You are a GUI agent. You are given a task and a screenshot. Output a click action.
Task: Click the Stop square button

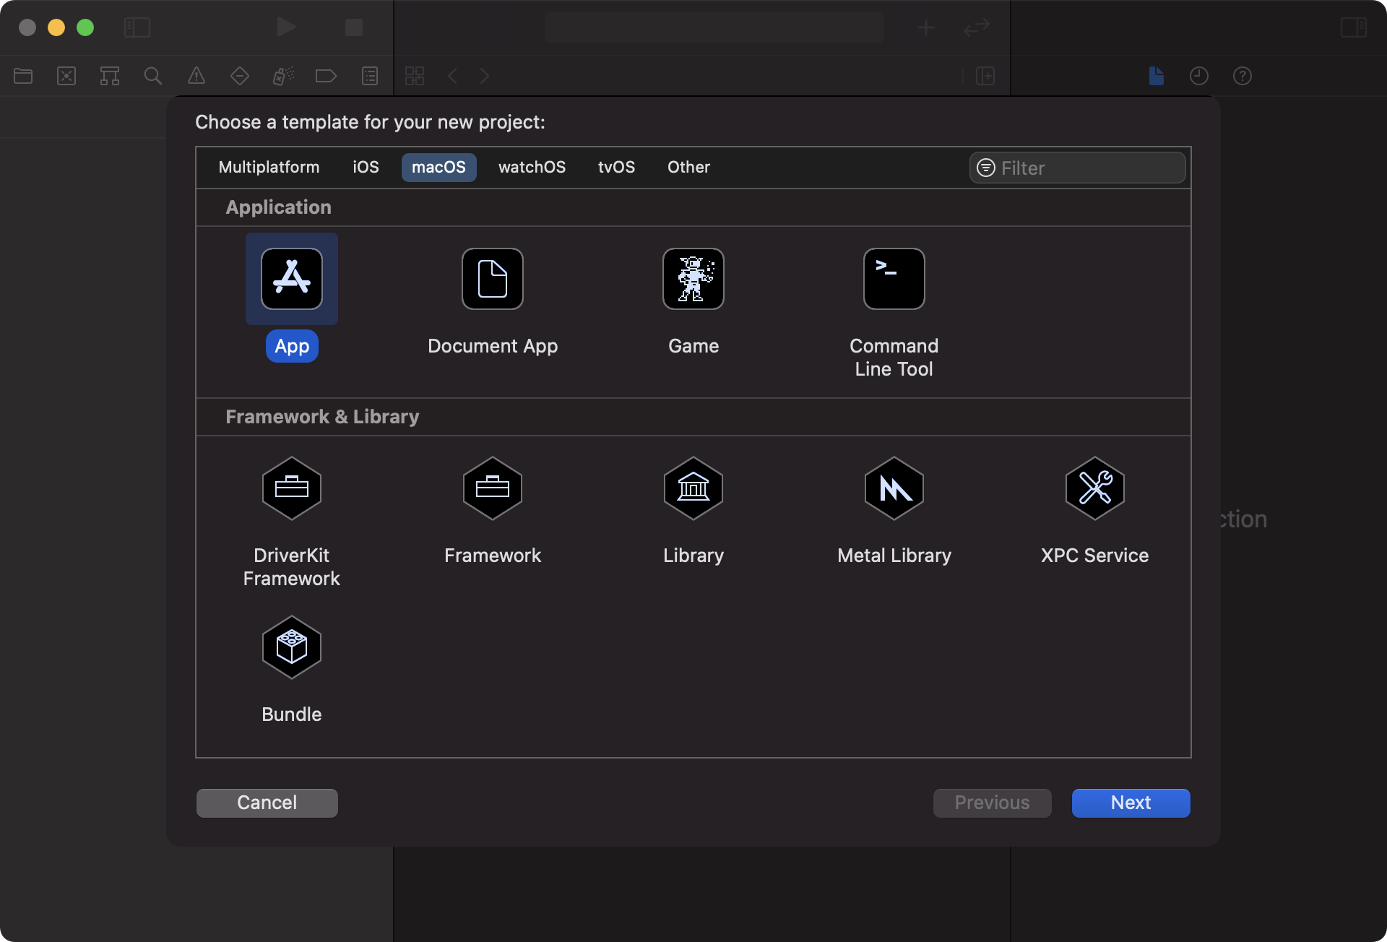click(354, 27)
